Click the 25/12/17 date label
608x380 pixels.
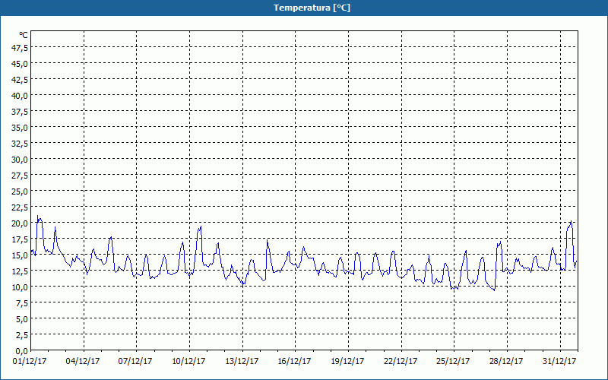[453, 361]
